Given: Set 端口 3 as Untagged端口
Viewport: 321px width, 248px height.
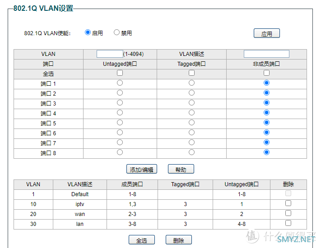Looking at the screenshot, I should (x=120, y=103).
